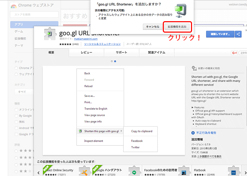Click the previous arrow of related items

click(x=39, y=173)
